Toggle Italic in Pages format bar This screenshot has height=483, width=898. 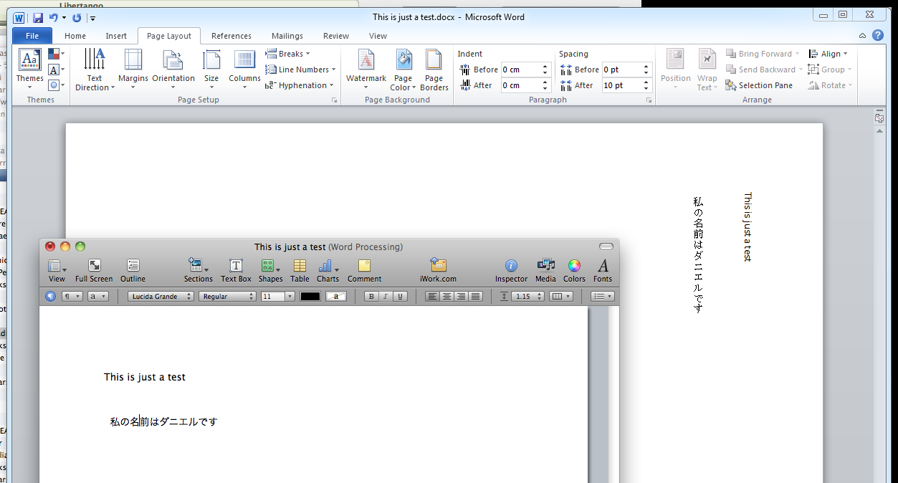pos(386,296)
